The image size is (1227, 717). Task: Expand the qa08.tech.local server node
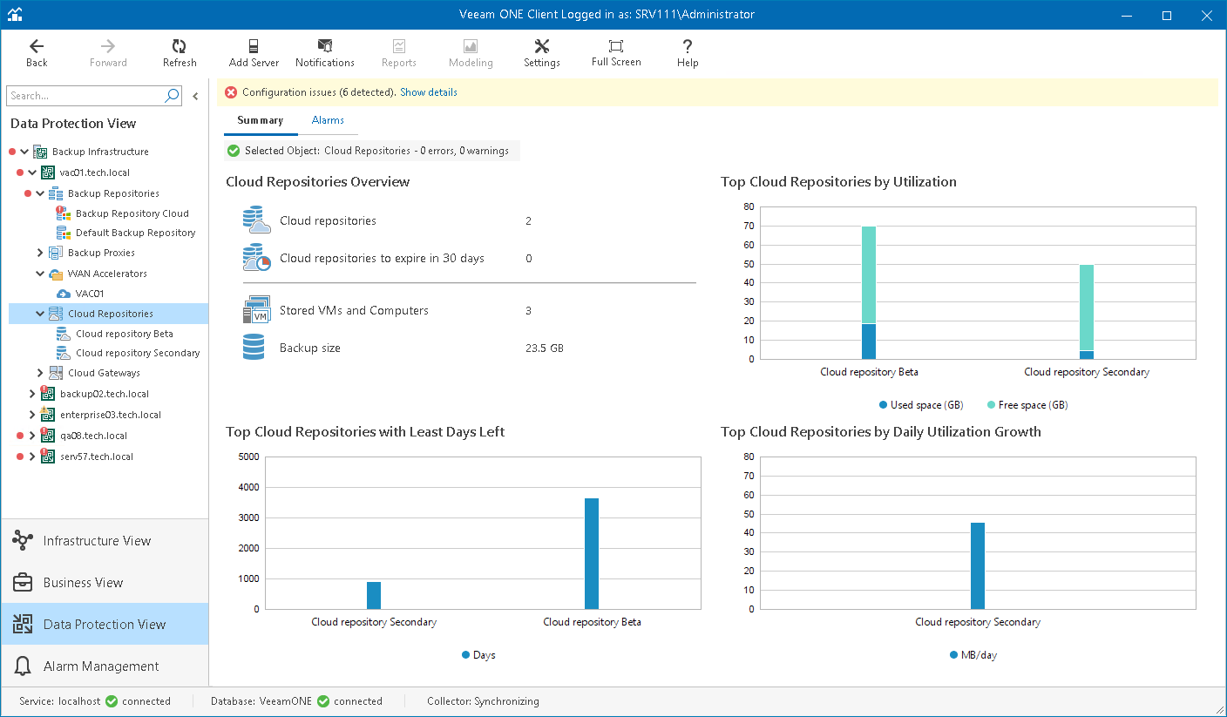pos(32,436)
